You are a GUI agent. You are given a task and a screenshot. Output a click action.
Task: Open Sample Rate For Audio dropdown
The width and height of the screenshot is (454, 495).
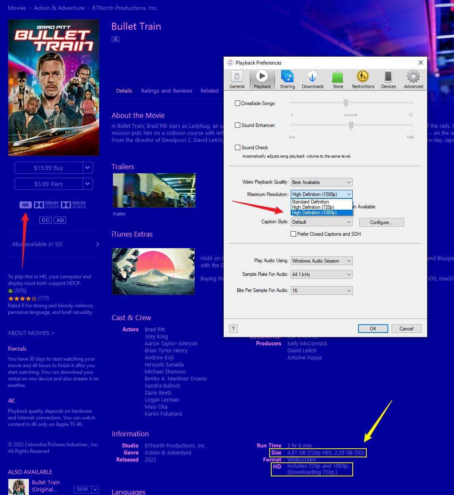321,274
